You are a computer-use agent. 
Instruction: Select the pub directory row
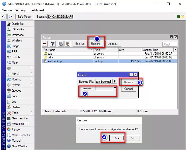pyautogui.click(x=110, y=54)
